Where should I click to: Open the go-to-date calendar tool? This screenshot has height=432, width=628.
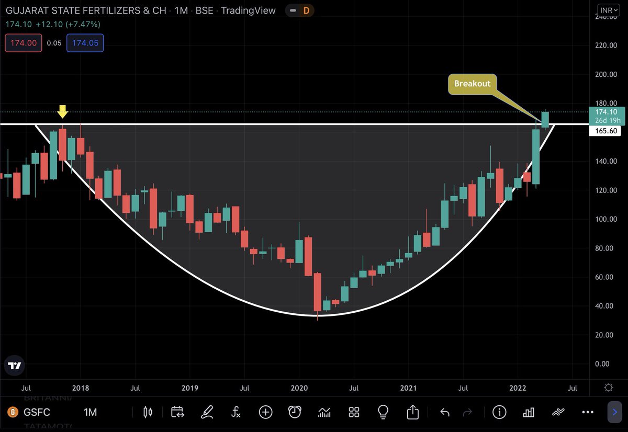177,412
